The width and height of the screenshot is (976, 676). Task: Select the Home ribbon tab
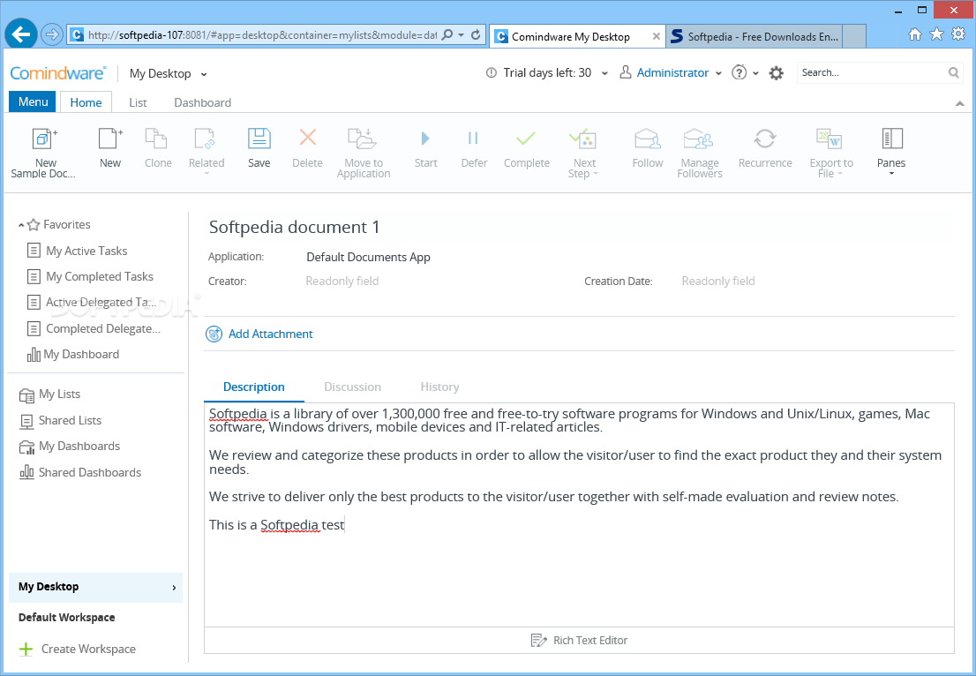[86, 102]
